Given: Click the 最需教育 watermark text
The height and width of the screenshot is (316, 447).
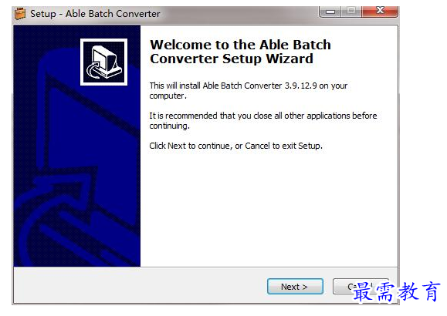Looking at the screenshot, I should click(396, 291).
